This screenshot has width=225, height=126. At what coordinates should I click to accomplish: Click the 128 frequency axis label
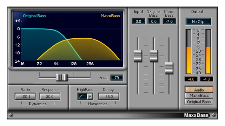click(73, 64)
